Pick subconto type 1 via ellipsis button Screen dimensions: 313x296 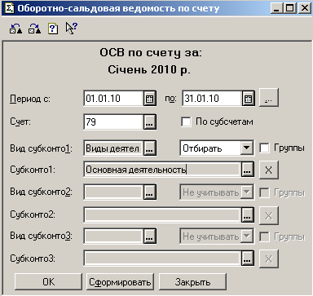(x=149, y=148)
